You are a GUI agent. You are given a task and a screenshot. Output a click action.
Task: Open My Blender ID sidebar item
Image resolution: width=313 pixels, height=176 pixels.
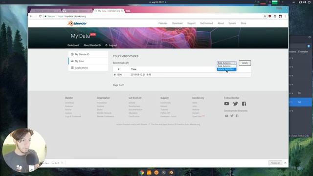pyautogui.click(x=88, y=54)
